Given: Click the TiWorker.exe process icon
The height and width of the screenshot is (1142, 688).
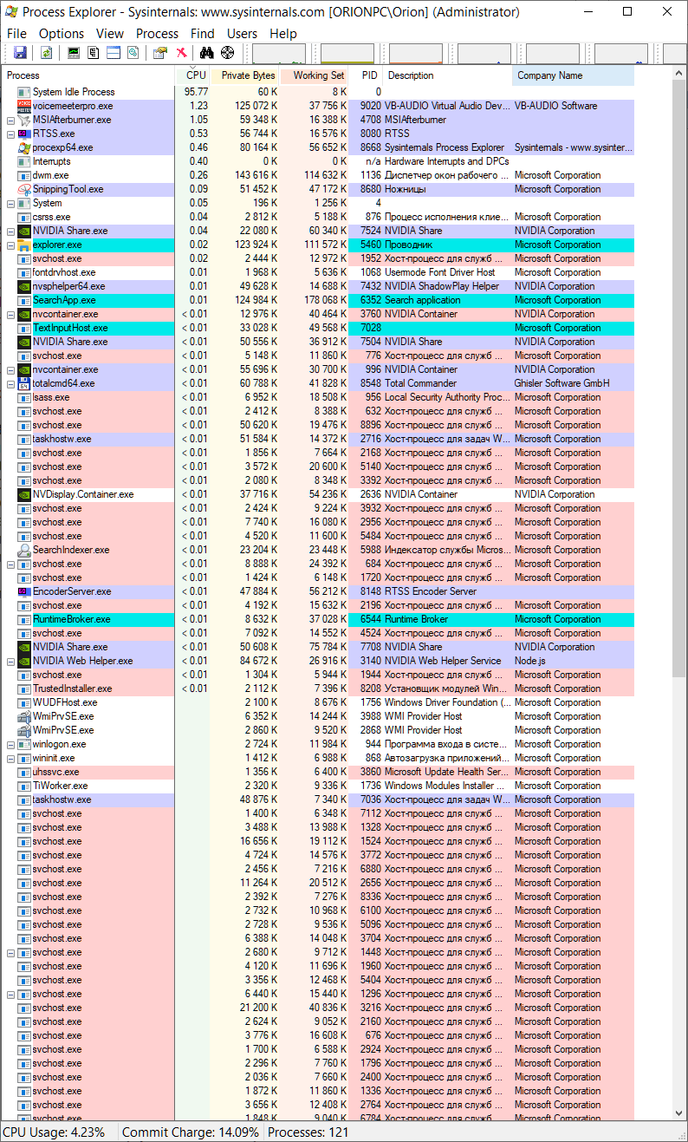Looking at the screenshot, I should 24,786.
